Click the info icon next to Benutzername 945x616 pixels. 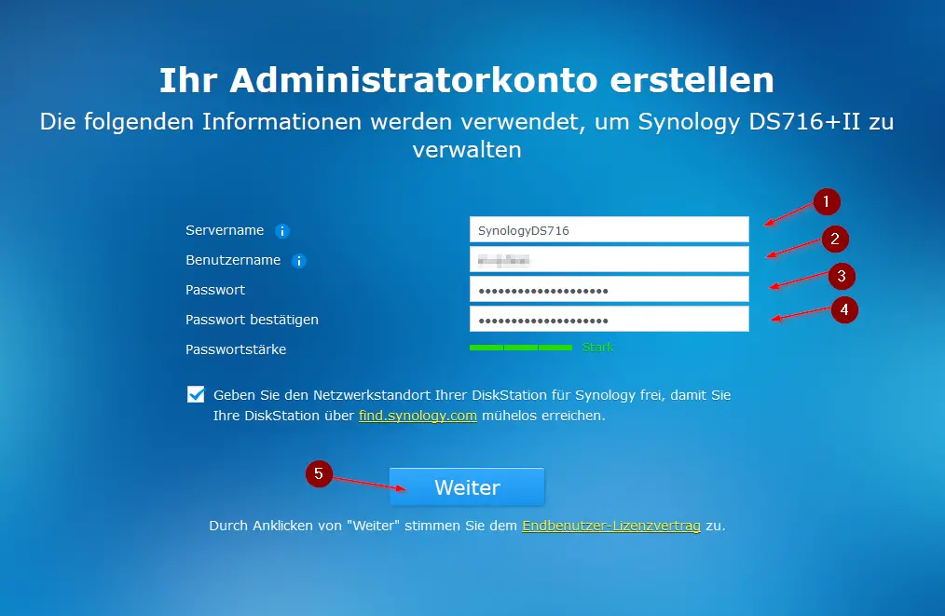pos(299,260)
